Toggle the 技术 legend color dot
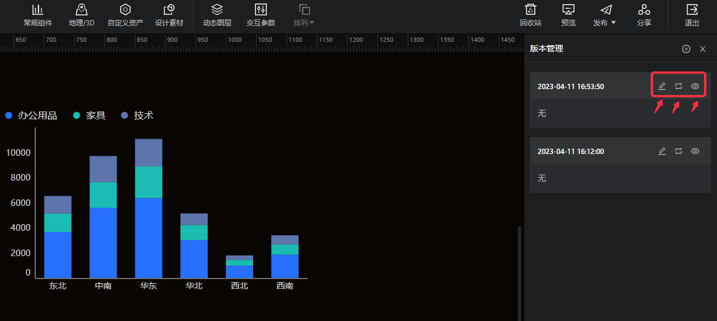This screenshot has width=717, height=321. (124, 116)
